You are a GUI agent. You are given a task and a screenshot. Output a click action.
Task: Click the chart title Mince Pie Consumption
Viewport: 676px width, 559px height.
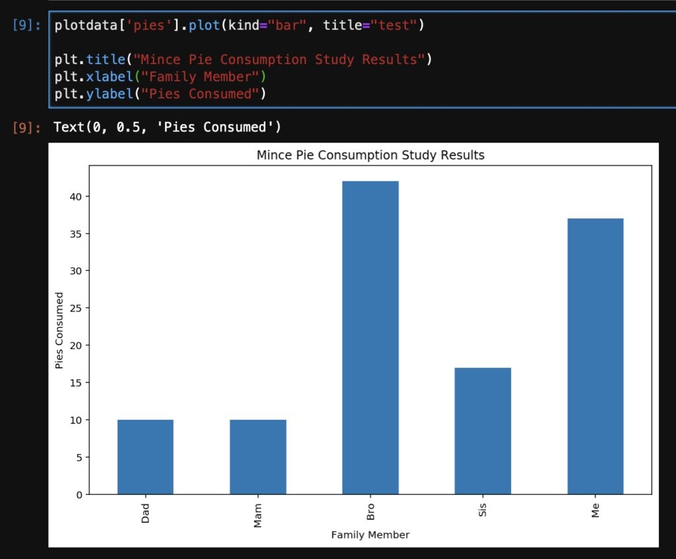(x=370, y=156)
